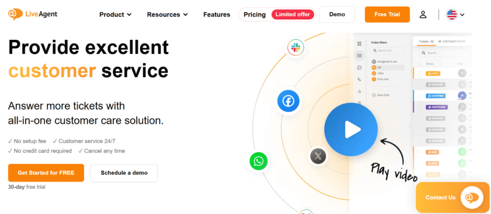This screenshot has width=491, height=214.
Task: Open the user account icon
Action: [x=423, y=14]
